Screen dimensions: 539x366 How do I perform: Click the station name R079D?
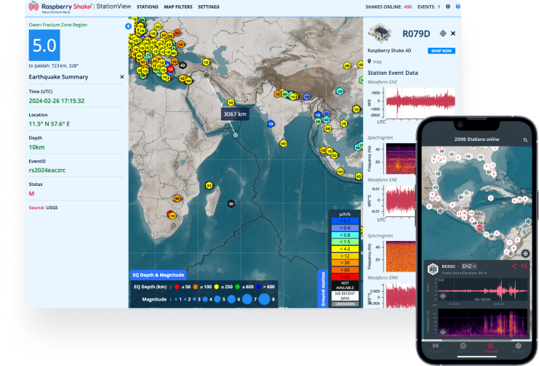coord(416,33)
